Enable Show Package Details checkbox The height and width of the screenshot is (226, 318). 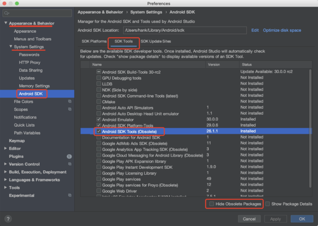[x=268, y=204]
